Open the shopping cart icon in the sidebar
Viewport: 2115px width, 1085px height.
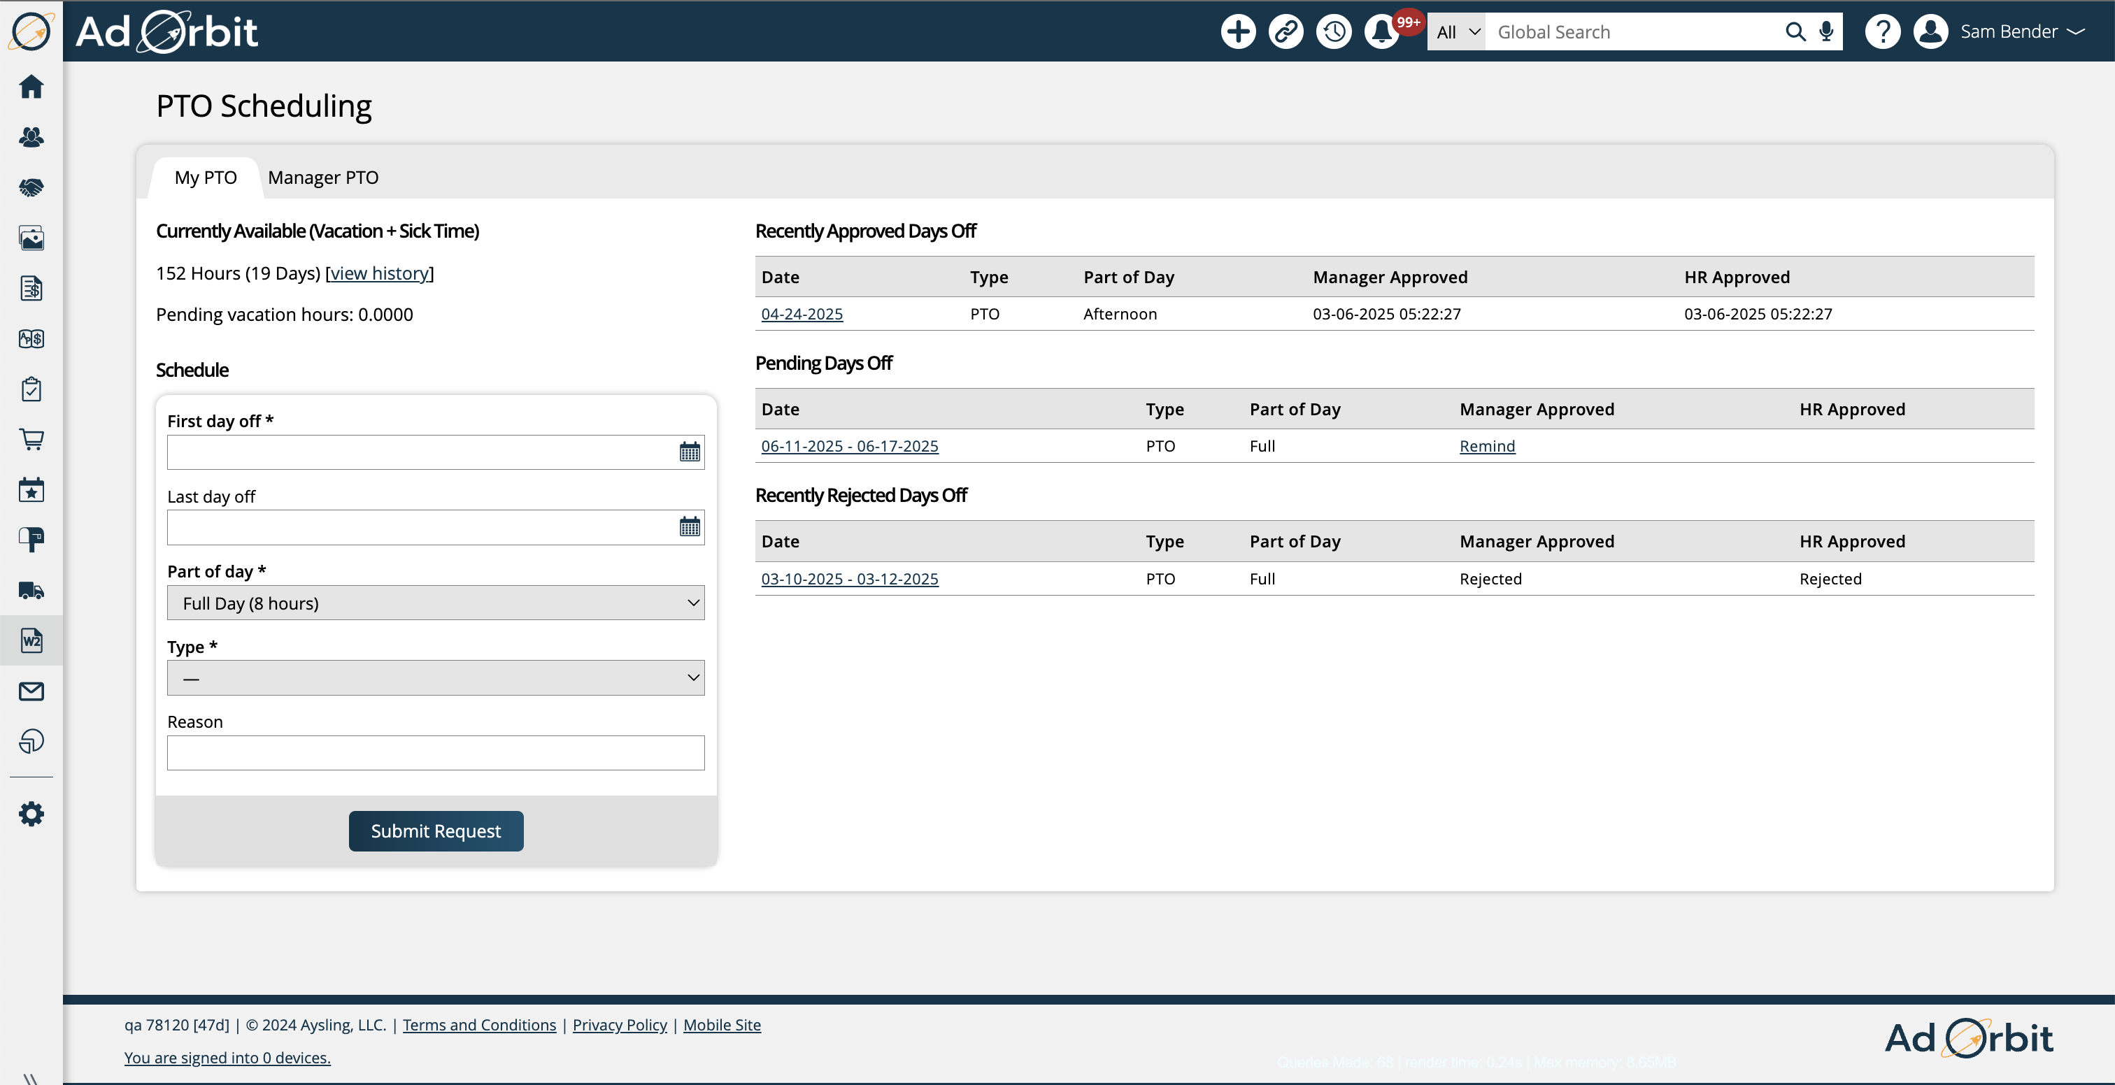(x=31, y=440)
